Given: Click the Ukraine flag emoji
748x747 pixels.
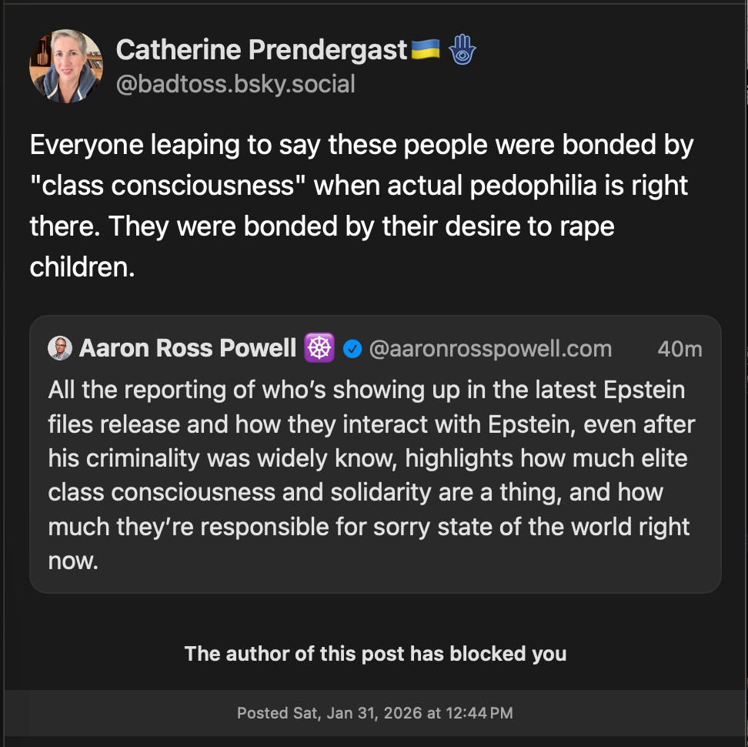Looking at the screenshot, I should (x=426, y=50).
